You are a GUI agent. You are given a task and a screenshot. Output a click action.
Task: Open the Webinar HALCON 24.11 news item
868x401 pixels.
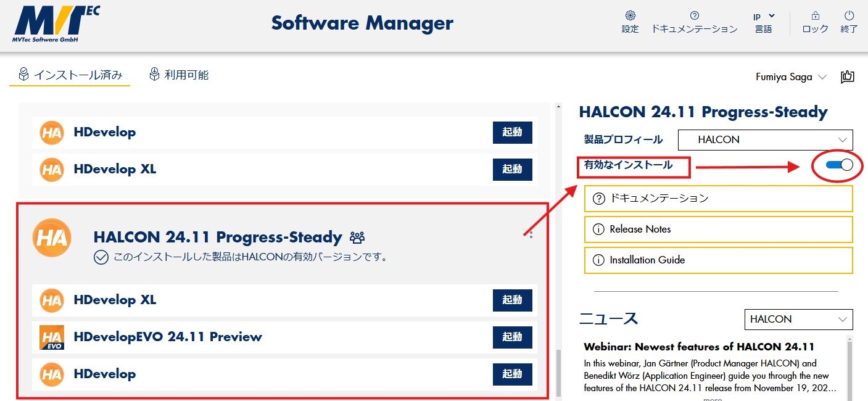coord(699,347)
